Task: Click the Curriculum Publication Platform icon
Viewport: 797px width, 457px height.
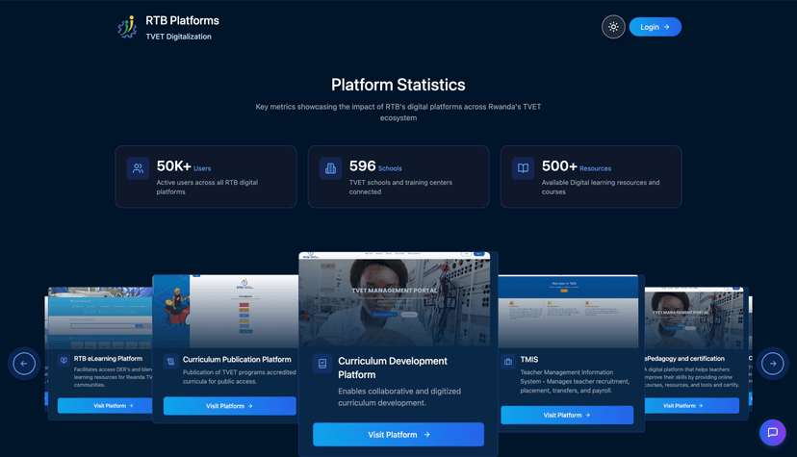Action: [170, 362]
